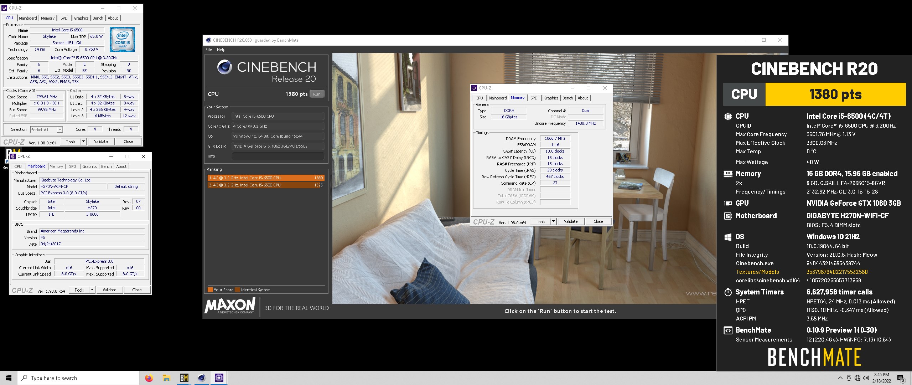This screenshot has height=385, width=912.
Task: Click CPU-Z title icon in Memory window
Action: [x=474, y=88]
